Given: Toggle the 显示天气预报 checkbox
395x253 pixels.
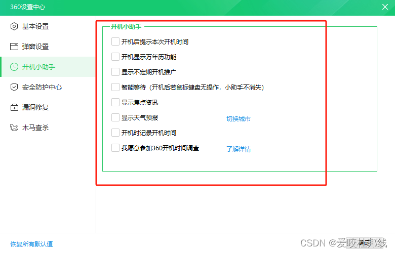Looking at the screenshot, I should pyautogui.click(x=115, y=117).
